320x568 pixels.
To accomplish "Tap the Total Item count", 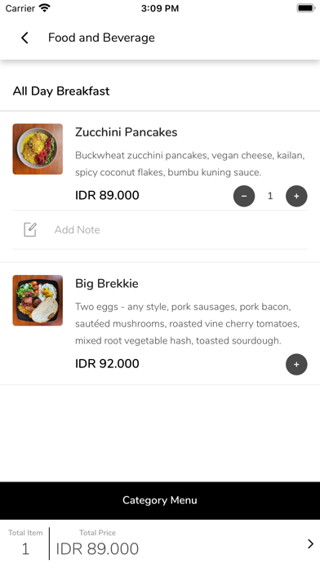I will pos(25,548).
